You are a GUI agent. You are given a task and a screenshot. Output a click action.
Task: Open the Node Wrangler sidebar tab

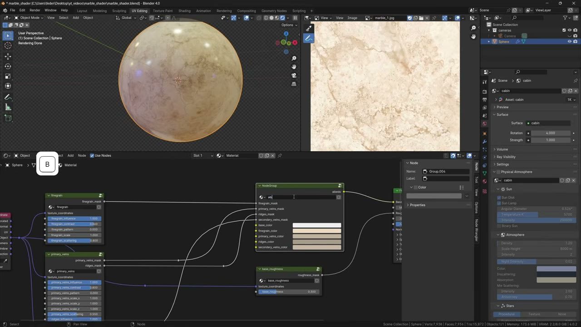point(476,230)
